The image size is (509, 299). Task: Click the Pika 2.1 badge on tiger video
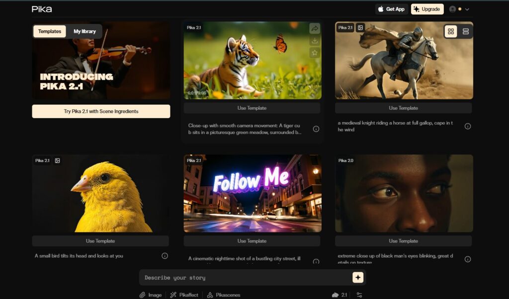click(x=194, y=27)
